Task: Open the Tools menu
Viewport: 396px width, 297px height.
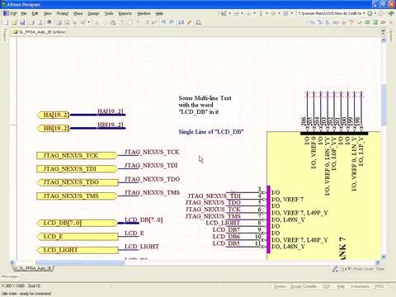Action: [109, 13]
